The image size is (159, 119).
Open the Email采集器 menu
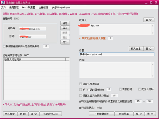[28, 7]
